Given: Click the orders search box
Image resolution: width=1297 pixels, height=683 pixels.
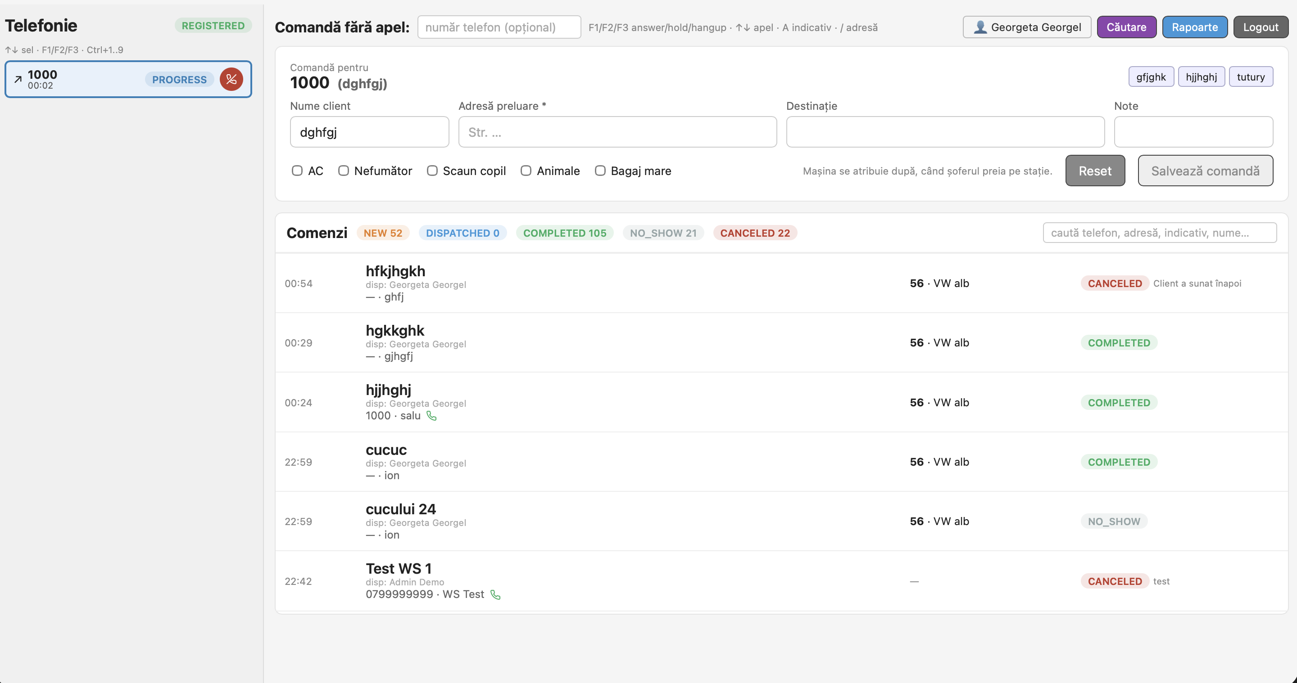Looking at the screenshot, I should tap(1159, 233).
